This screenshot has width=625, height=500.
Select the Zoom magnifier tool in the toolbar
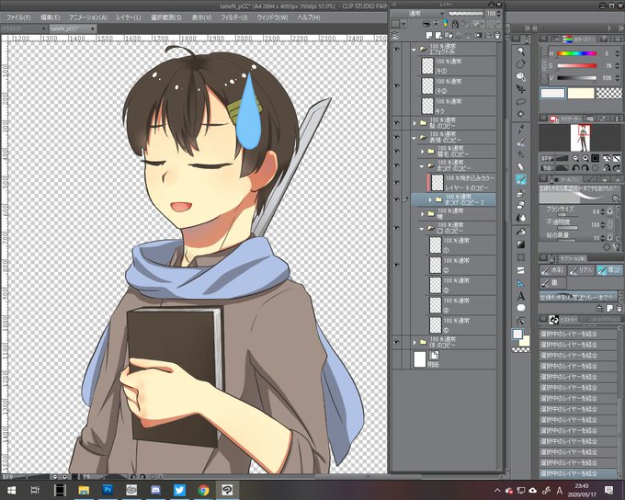pos(521,51)
